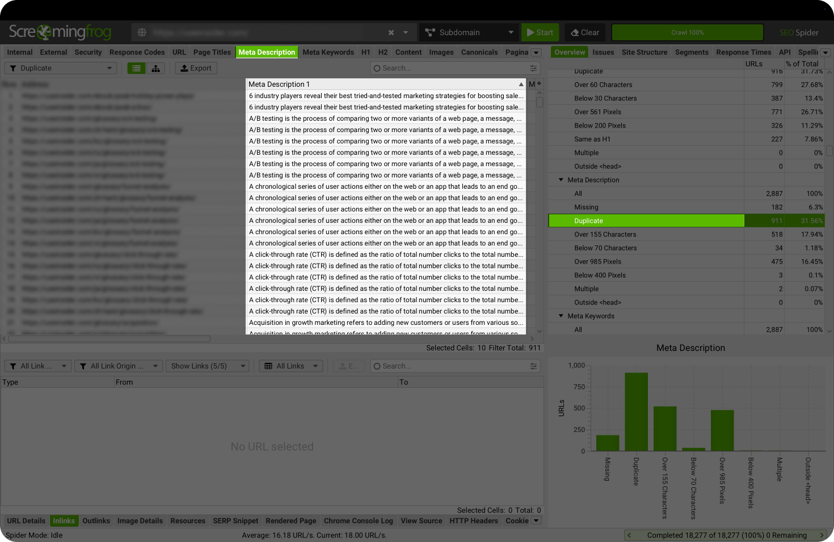Switch to tree view icon

click(155, 68)
